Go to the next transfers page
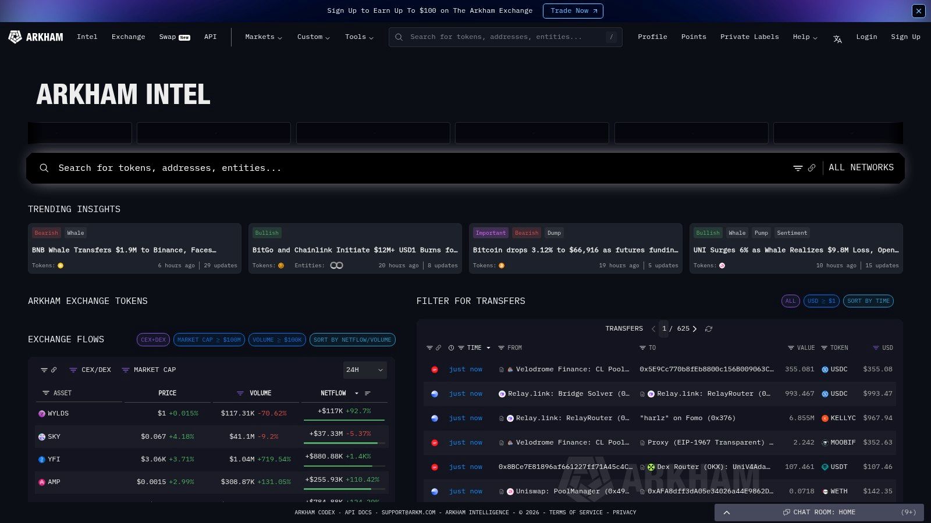The width and height of the screenshot is (931, 523). (695, 329)
